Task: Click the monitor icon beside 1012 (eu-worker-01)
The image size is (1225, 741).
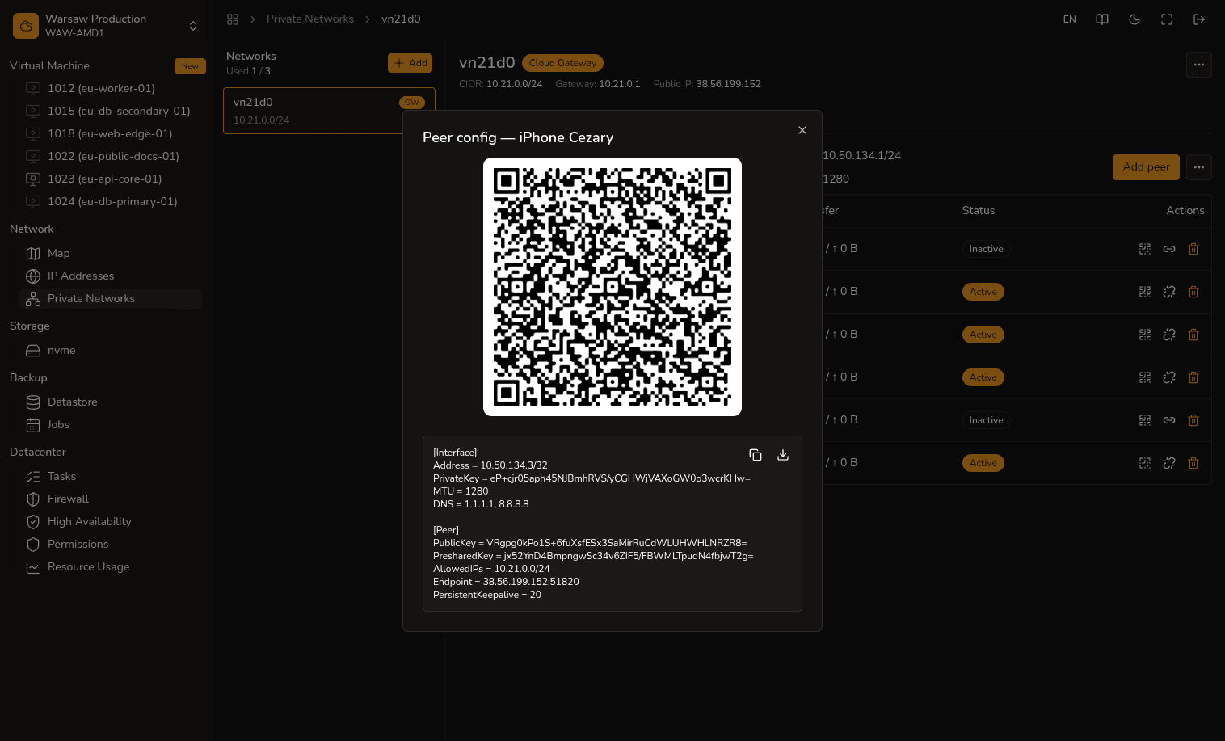Action: click(33, 88)
